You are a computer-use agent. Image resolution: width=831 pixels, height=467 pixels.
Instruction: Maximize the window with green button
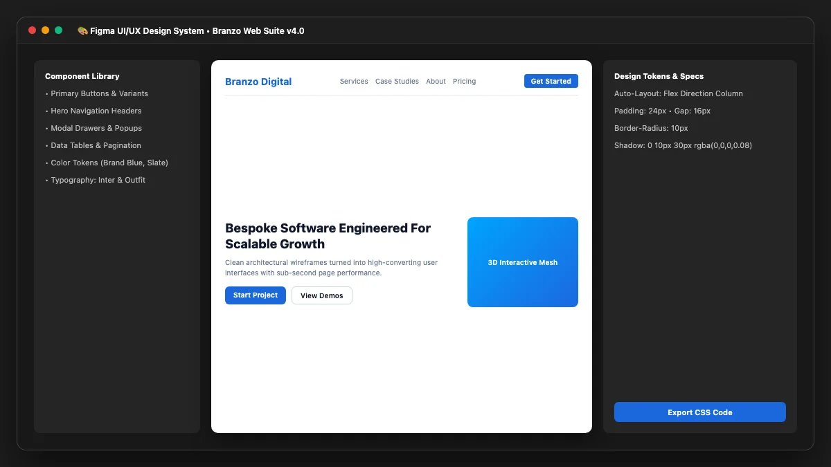click(x=58, y=30)
